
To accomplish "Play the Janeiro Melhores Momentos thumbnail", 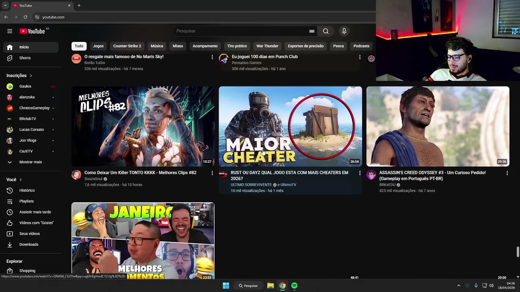I will pyautogui.click(x=143, y=241).
